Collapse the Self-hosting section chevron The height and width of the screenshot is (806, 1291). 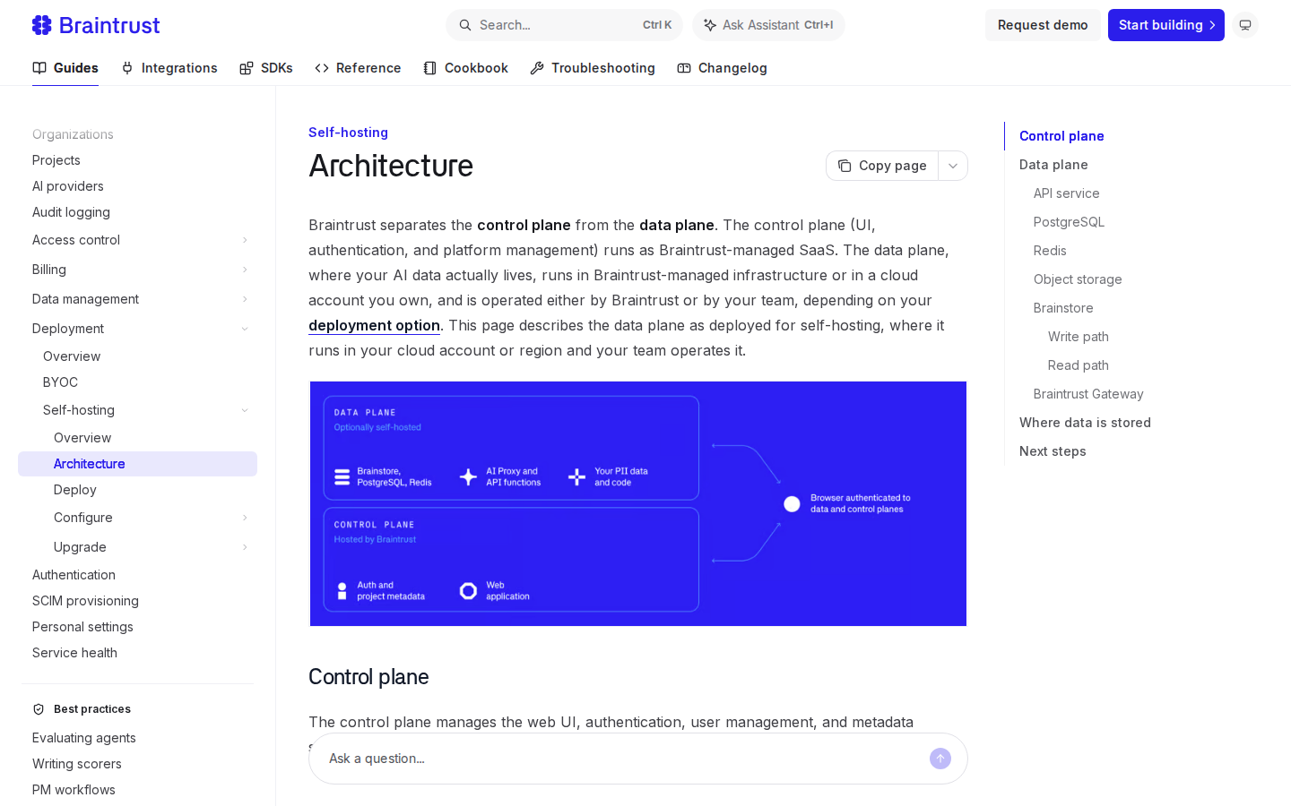[x=245, y=410]
